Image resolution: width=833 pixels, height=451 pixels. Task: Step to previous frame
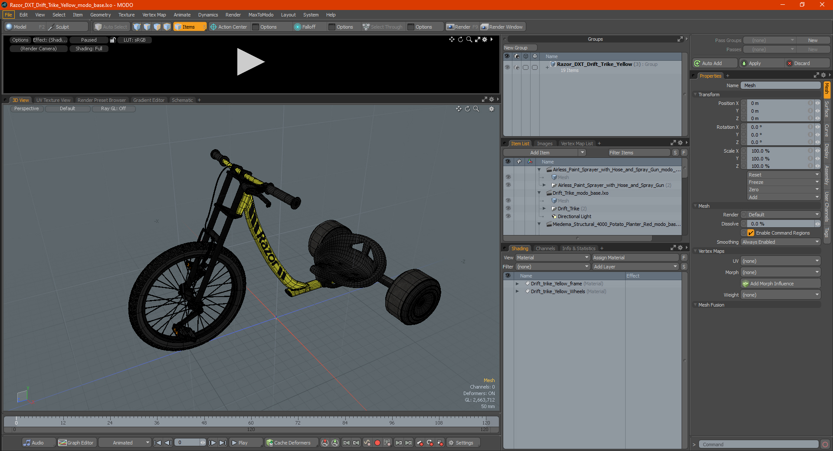[x=168, y=443]
